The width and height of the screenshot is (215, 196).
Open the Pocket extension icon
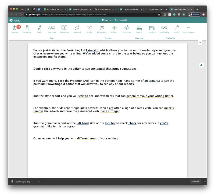(x=165, y=14)
